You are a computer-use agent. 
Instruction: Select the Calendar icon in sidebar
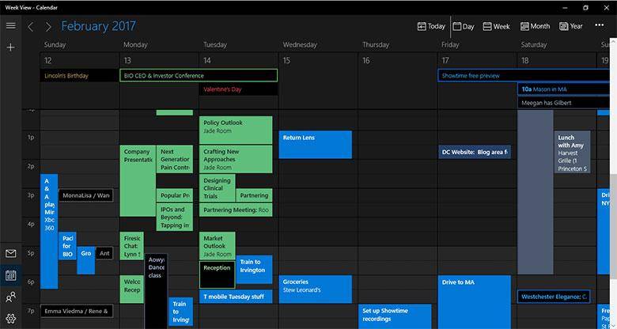pos(10,275)
